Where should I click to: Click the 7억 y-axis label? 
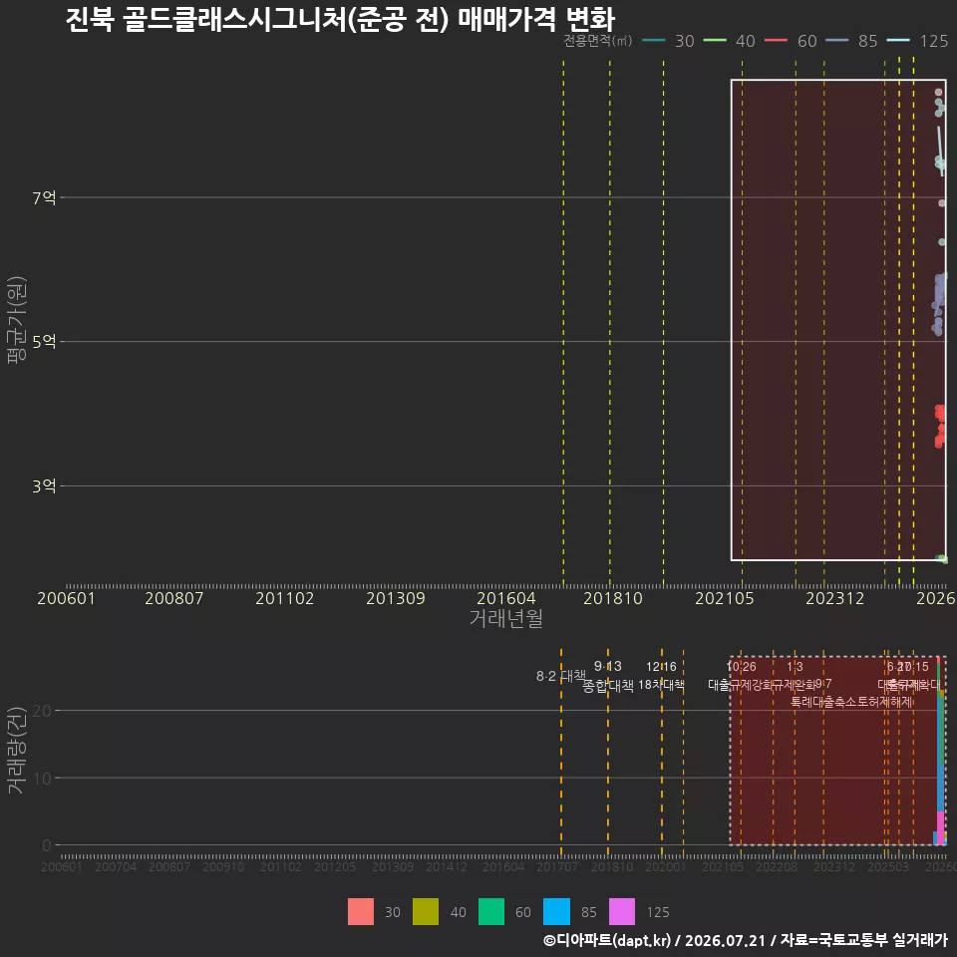45,197
